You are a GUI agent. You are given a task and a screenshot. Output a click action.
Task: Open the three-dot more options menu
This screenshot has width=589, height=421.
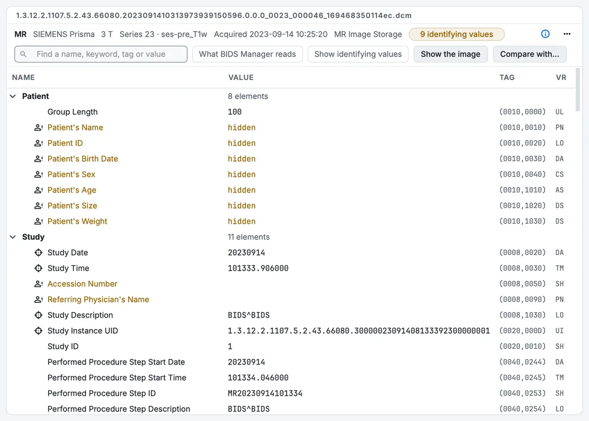[x=567, y=34]
